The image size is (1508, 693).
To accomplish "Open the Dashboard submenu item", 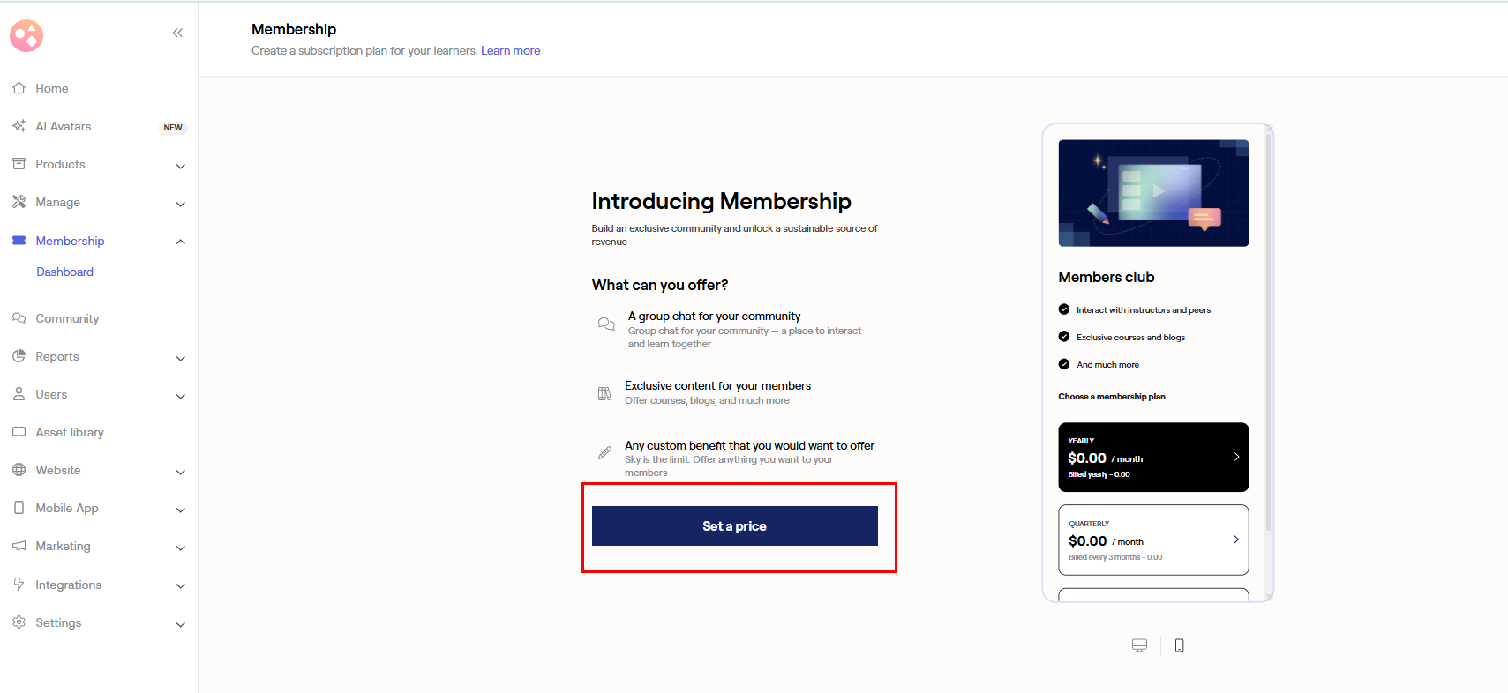I will 64,272.
